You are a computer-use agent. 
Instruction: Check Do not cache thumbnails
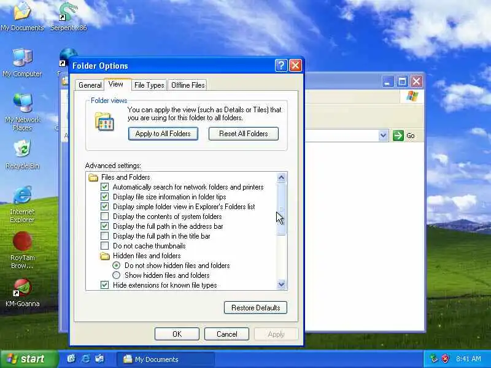point(104,246)
